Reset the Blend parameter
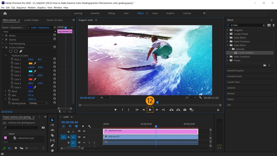Image resolution: width=277 pixels, height=156 pixels. [55, 91]
